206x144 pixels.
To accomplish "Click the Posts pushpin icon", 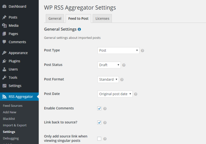I will pyautogui.click(x=4, y=17).
